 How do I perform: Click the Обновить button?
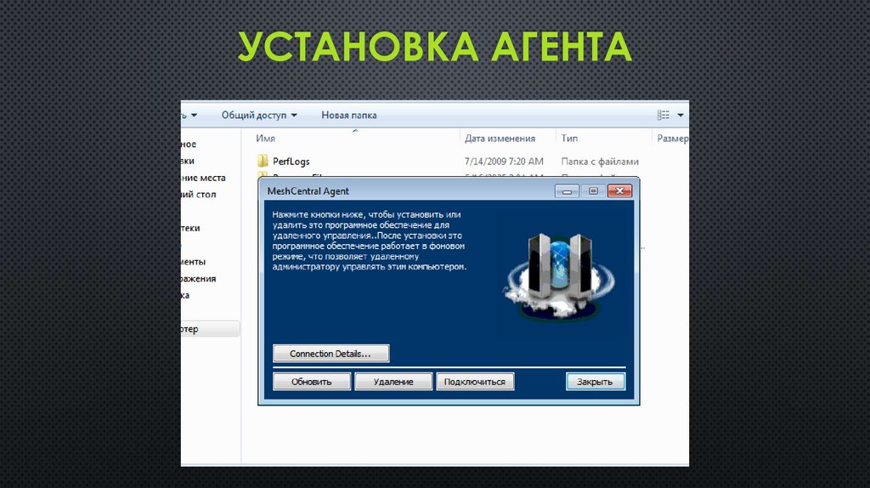[311, 382]
